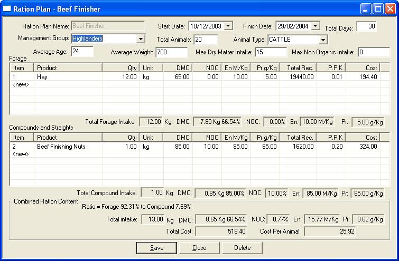The image size is (399, 261).
Task: Click the Start Date value 10/12/2003
Action: click(x=206, y=26)
